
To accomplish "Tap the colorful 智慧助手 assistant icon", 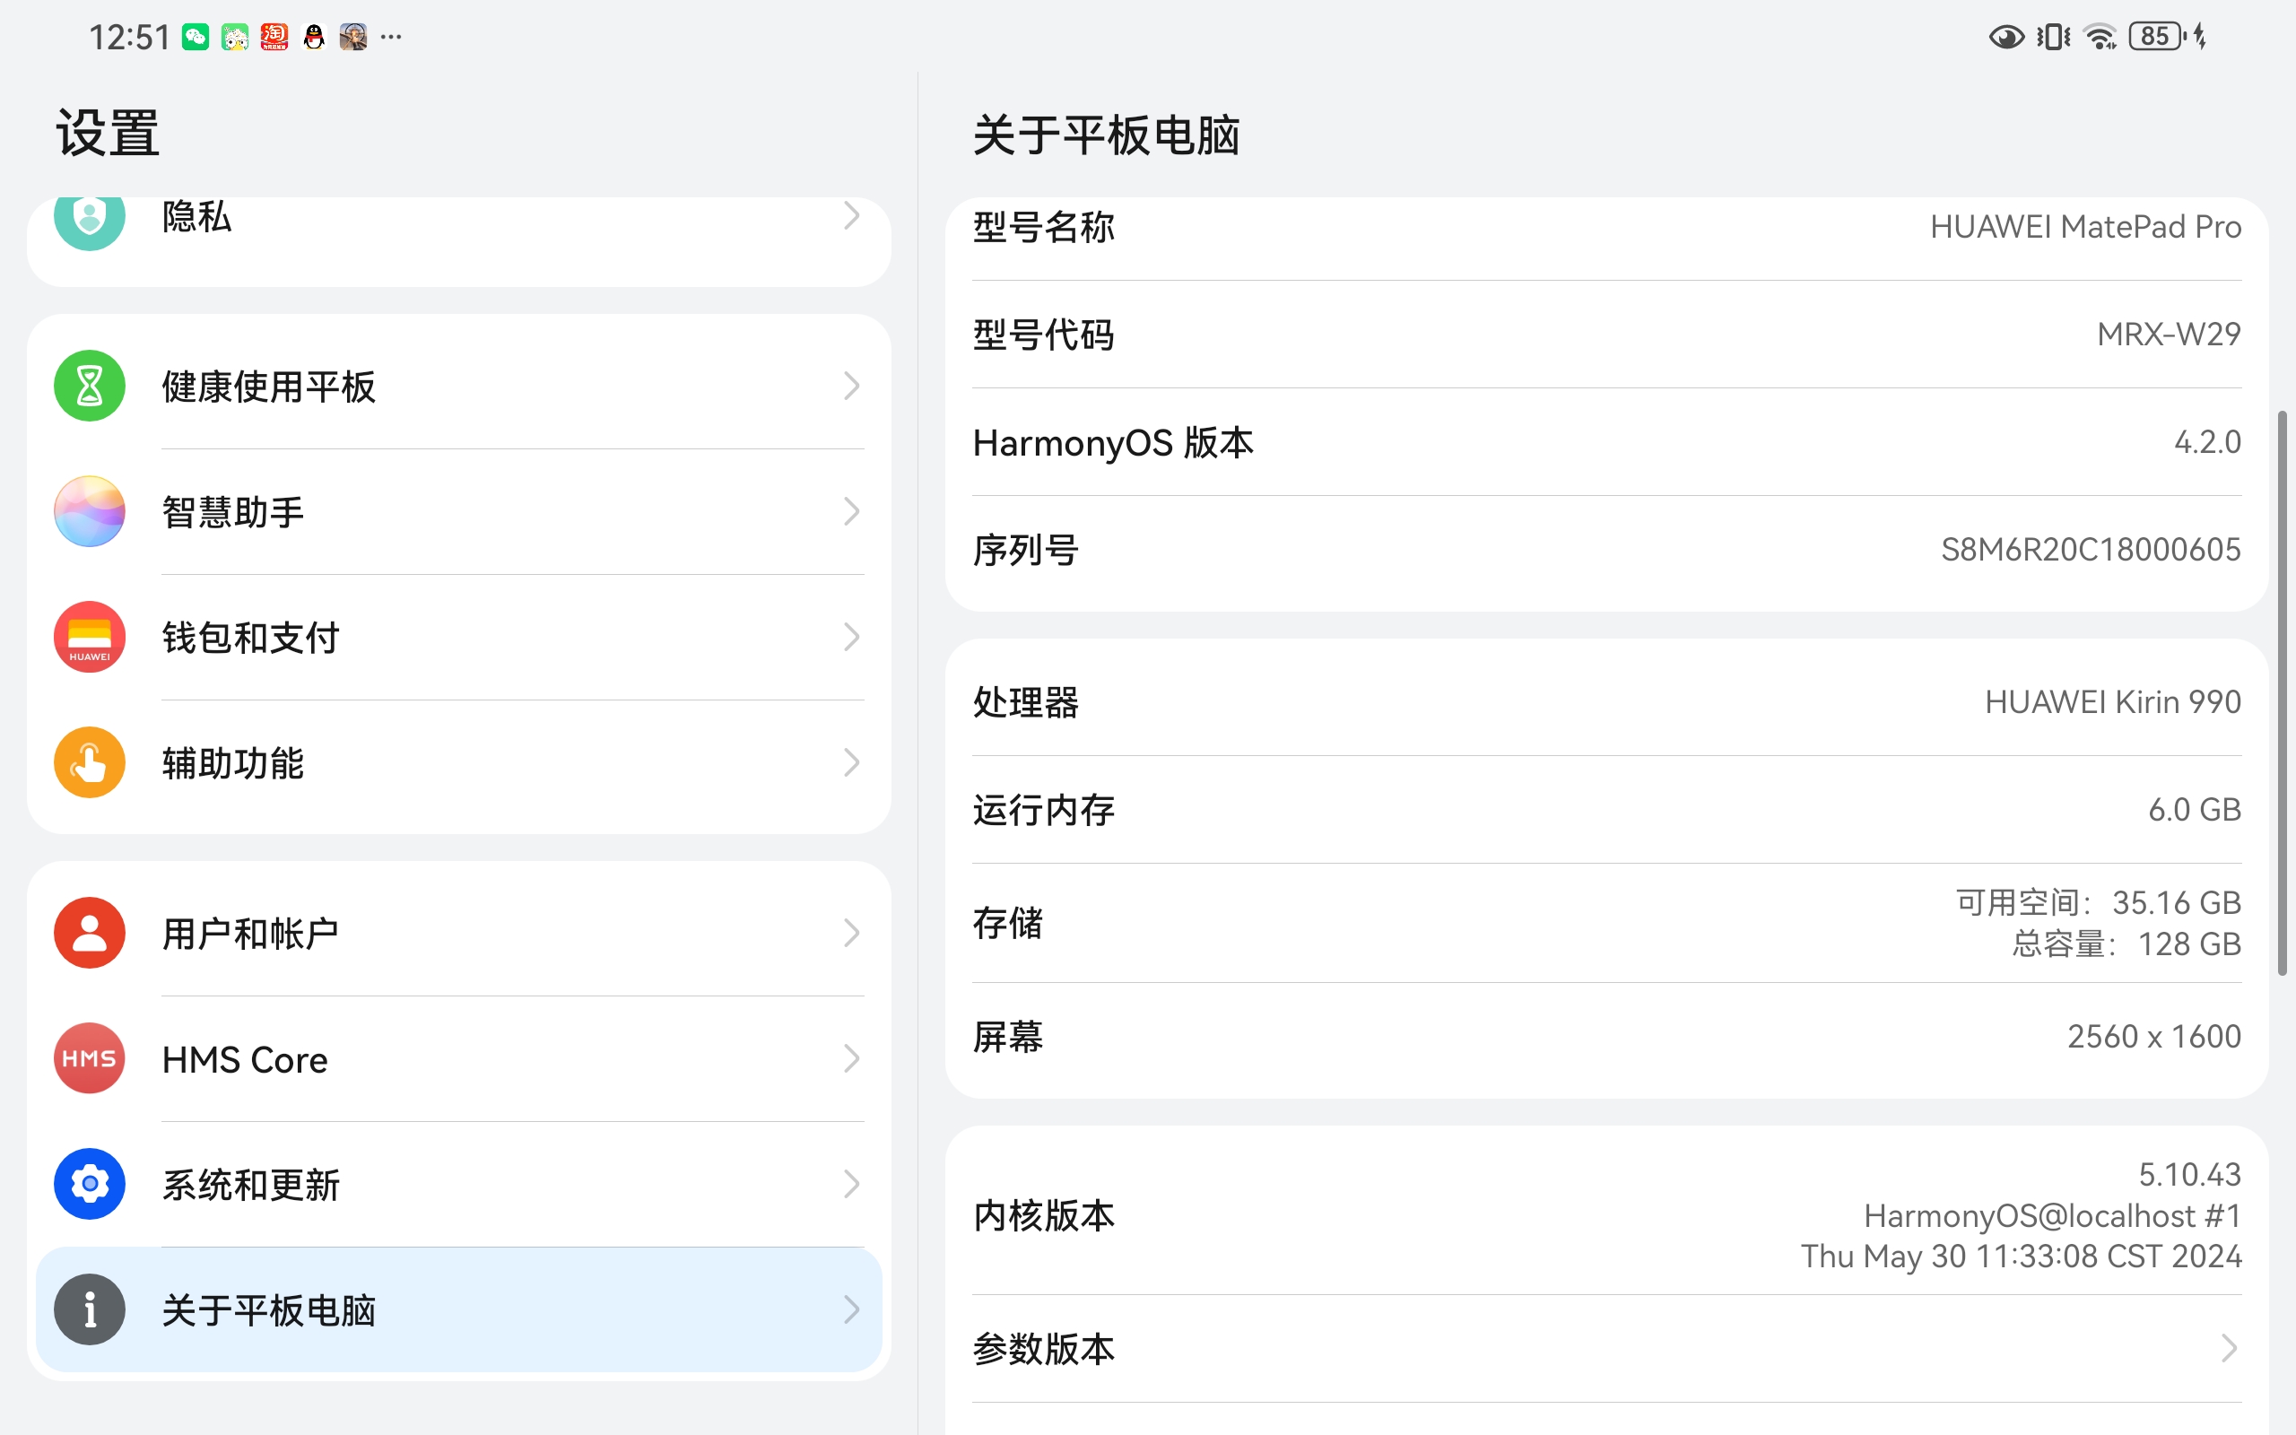I will click(89, 511).
